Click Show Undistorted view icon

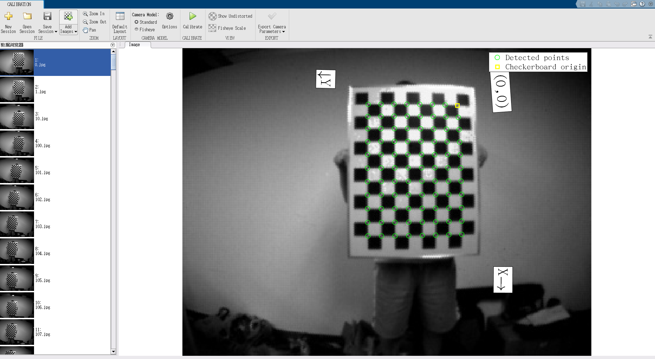212,16
